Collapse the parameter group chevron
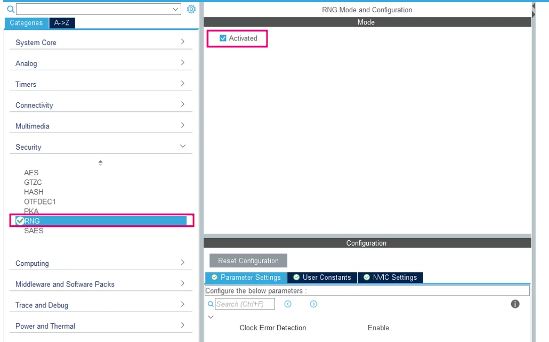The width and height of the screenshot is (549, 342). [x=211, y=317]
